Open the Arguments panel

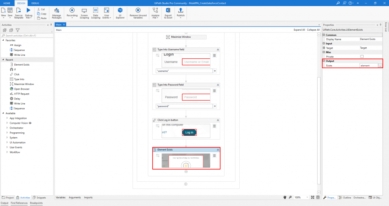(75, 198)
